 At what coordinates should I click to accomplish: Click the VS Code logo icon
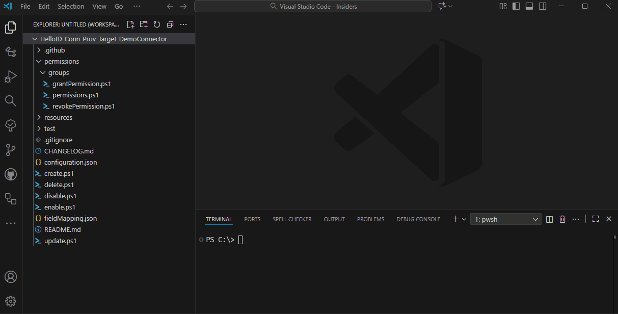pyautogui.click(x=8, y=6)
